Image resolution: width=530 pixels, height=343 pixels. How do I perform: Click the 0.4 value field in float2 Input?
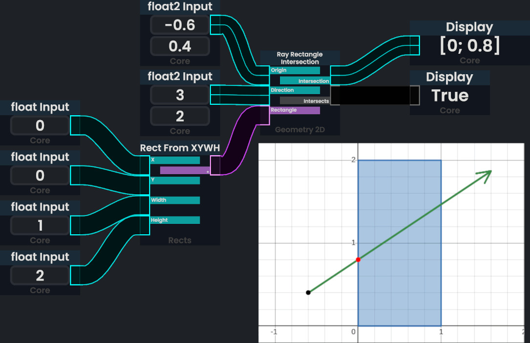(x=180, y=46)
